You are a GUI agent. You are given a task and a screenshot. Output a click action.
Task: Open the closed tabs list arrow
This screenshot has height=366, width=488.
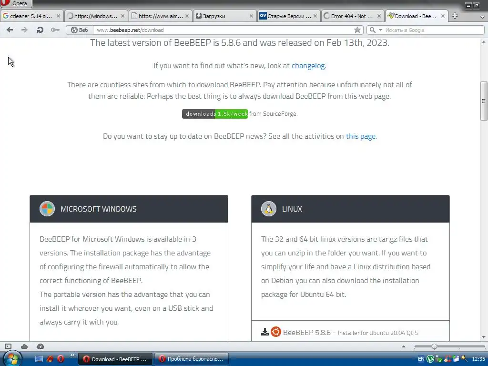tap(482, 17)
